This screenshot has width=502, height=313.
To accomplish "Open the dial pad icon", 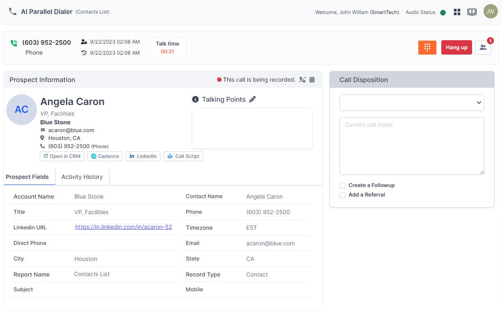I will point(427,48).
